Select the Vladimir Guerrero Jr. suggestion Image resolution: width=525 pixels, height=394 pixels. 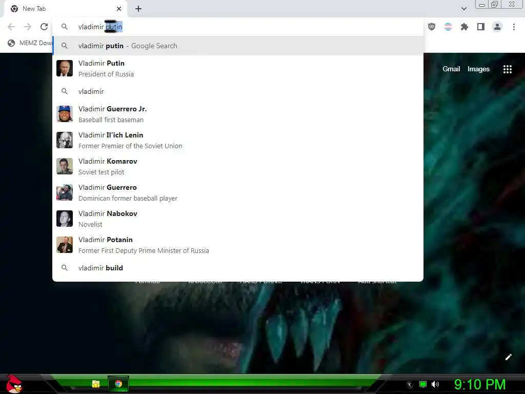click(x=238, y=114)
